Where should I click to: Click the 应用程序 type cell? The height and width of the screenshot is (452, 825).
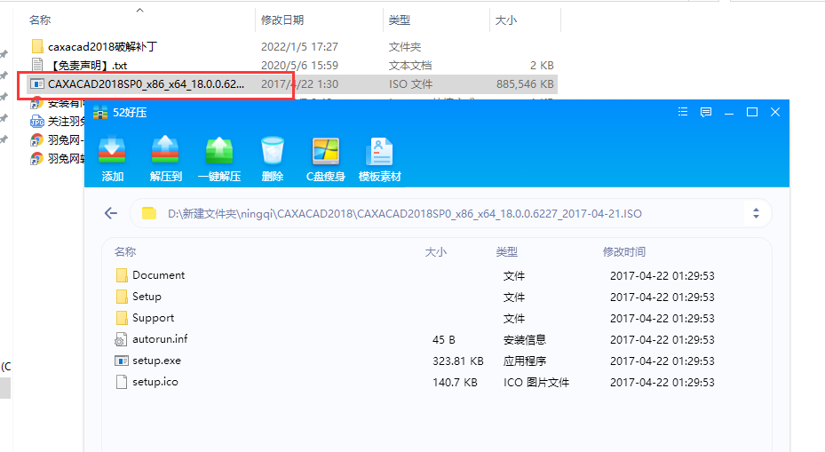coord(525,361)
